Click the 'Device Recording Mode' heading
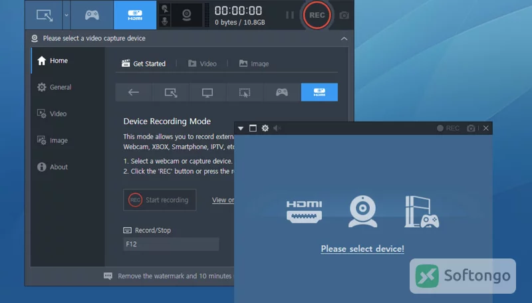Screen dimensions: 532x303 click(167, 122)
